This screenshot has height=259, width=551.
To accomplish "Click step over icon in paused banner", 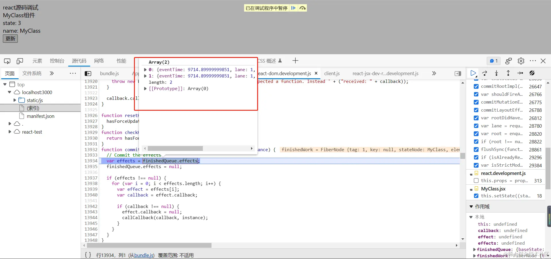I will click(x=302, y=8).
